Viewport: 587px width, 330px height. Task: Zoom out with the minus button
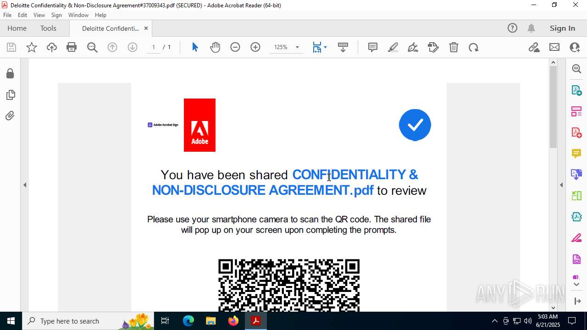tap(235, 47)
